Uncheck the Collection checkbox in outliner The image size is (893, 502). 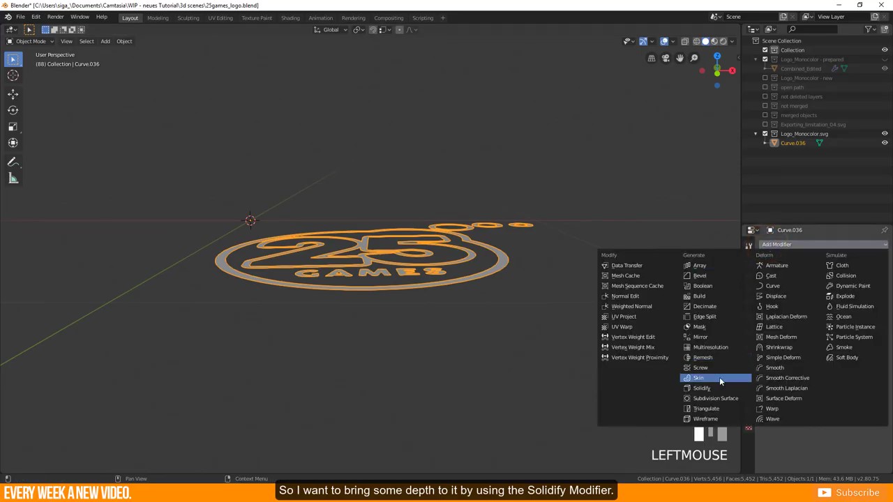(765, 50)
